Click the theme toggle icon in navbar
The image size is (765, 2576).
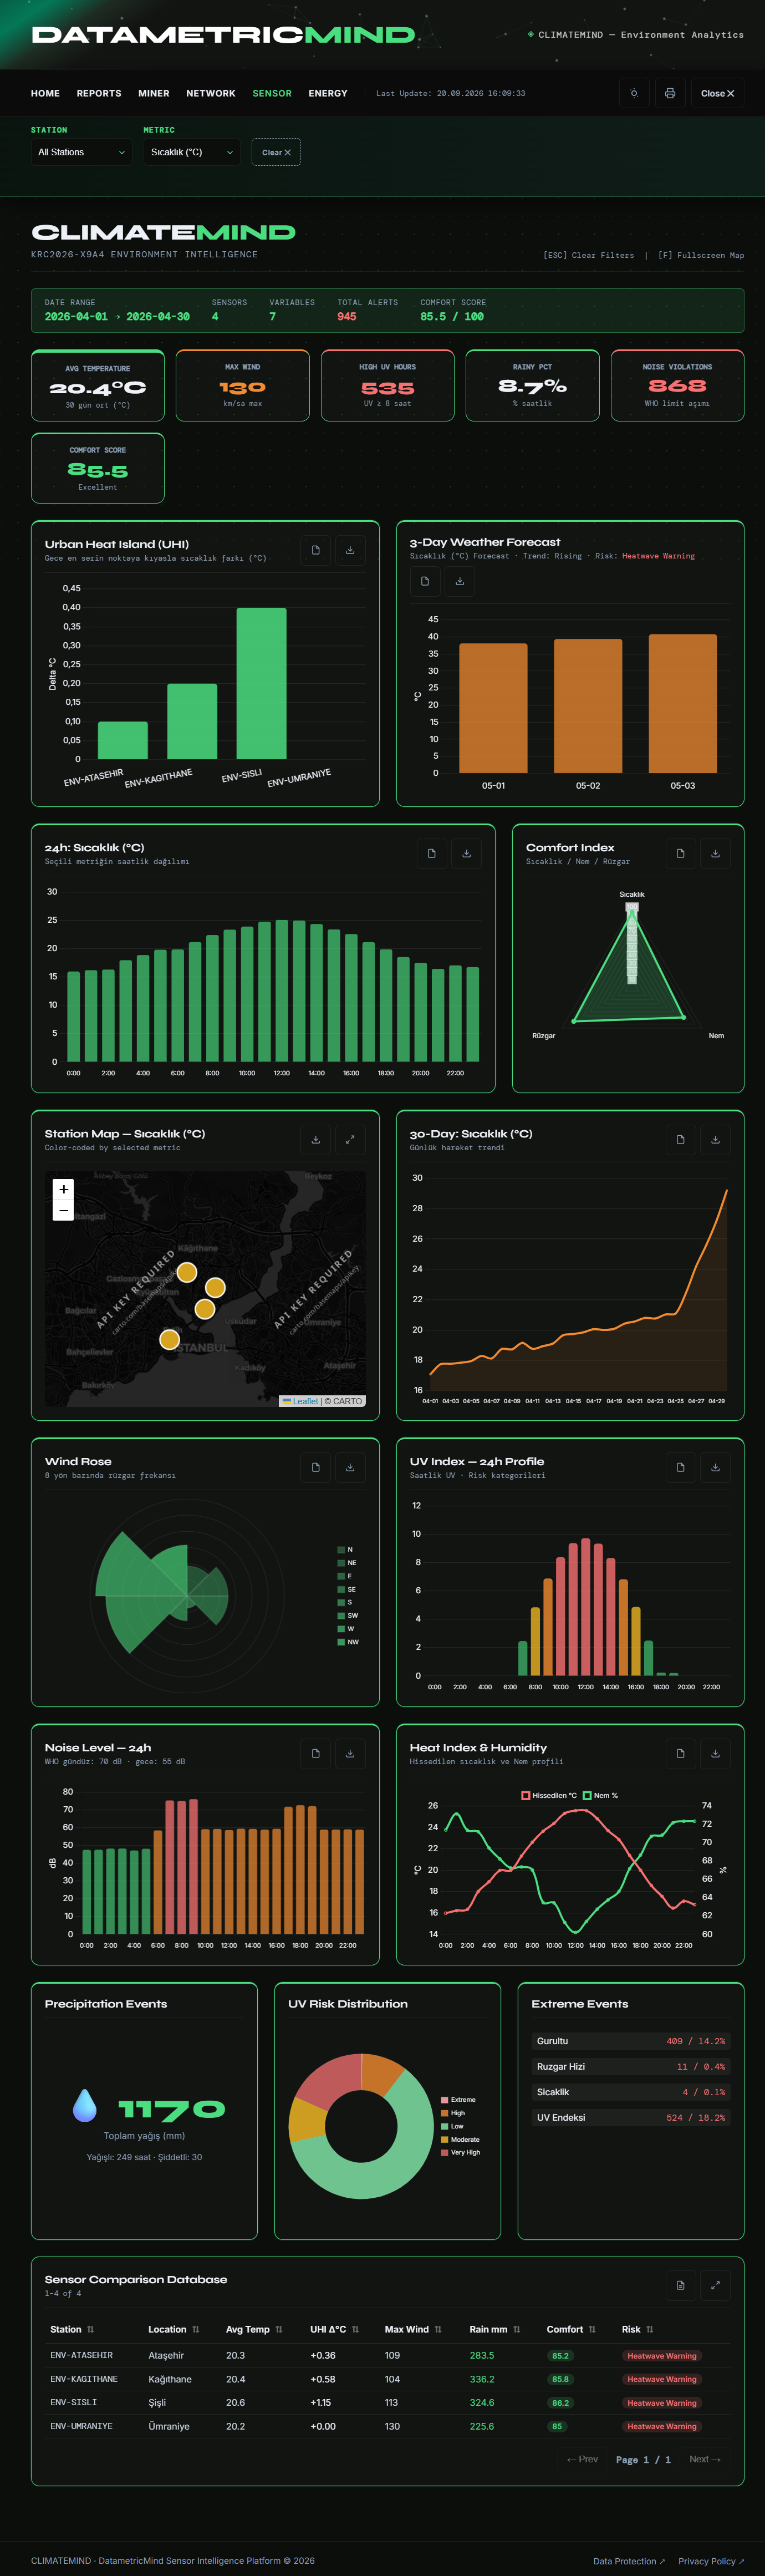[x=634, y=93]
